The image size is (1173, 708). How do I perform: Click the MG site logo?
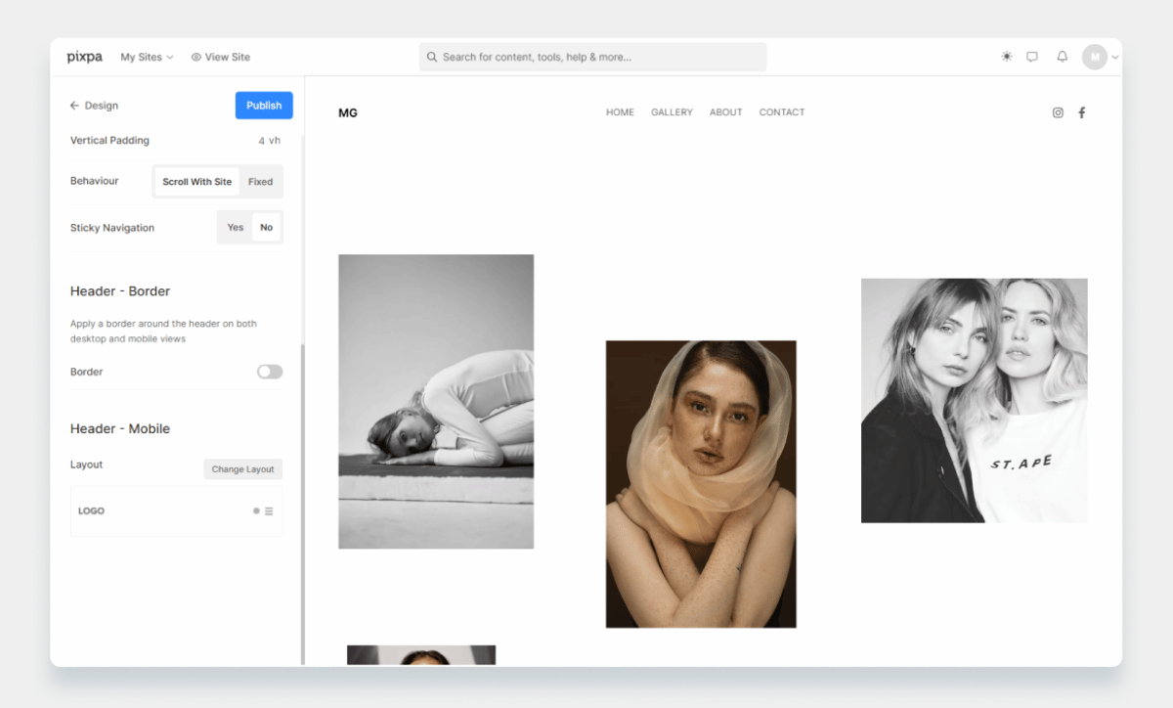click(348, 112)
